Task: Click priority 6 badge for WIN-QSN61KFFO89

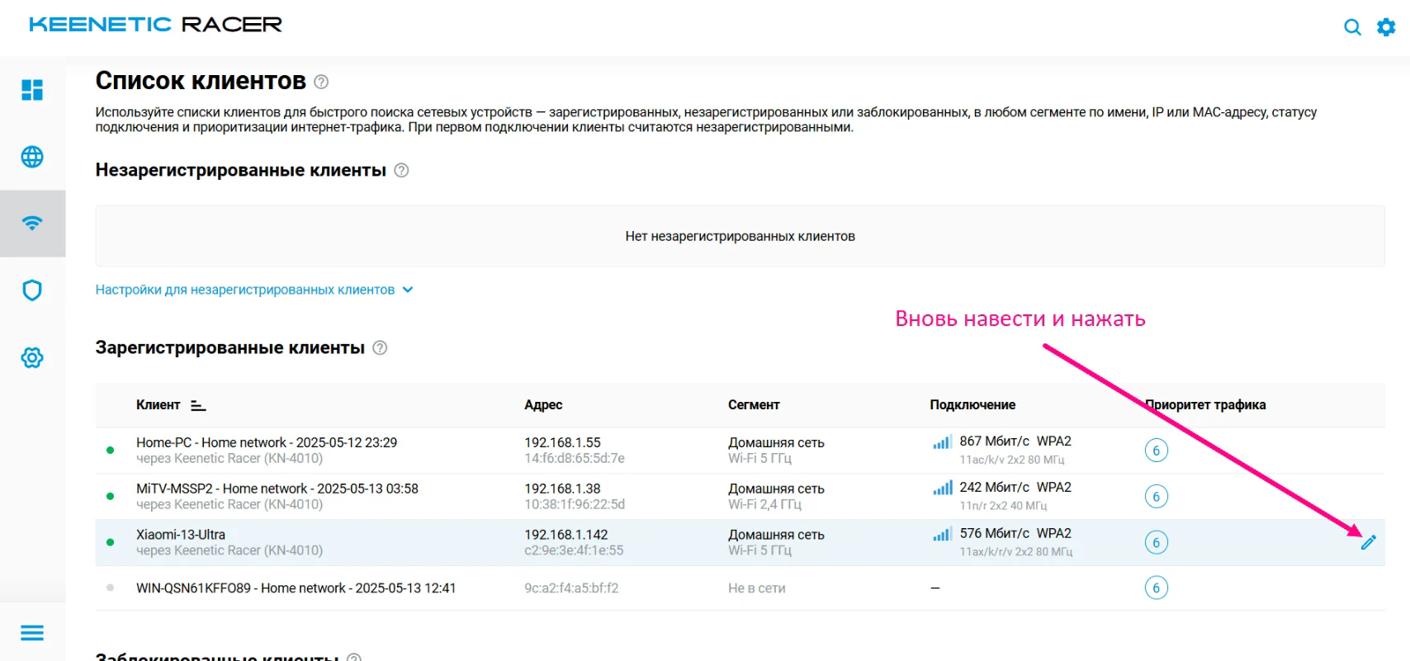Action: [x=1156, y=588]
